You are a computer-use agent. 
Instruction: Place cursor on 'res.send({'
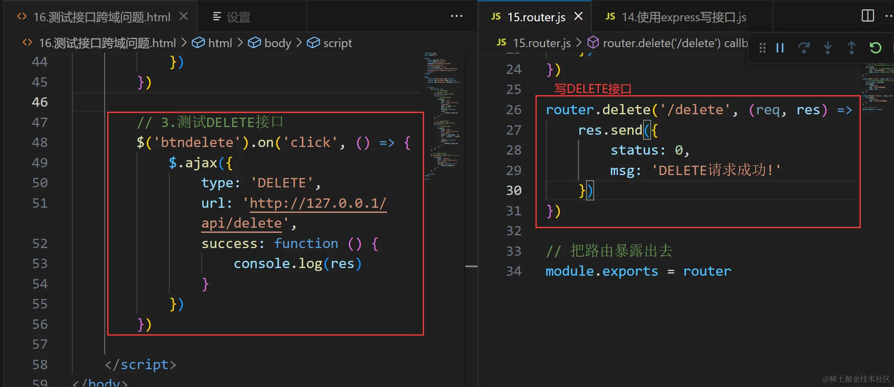[x=618, y=130]
